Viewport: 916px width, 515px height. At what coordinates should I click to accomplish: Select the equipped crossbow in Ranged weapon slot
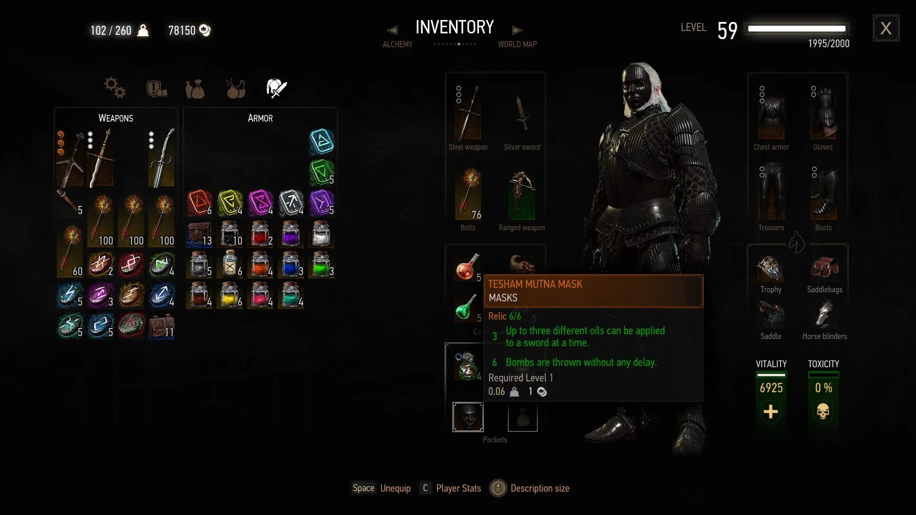[521, 195]
